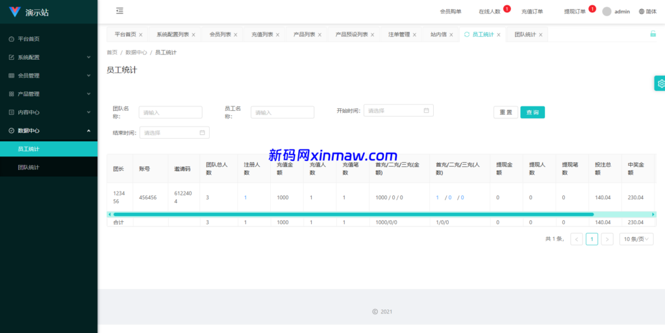Switch to 注单管理 tab
The image size is (665, 333).
click(x=399, y=35)
